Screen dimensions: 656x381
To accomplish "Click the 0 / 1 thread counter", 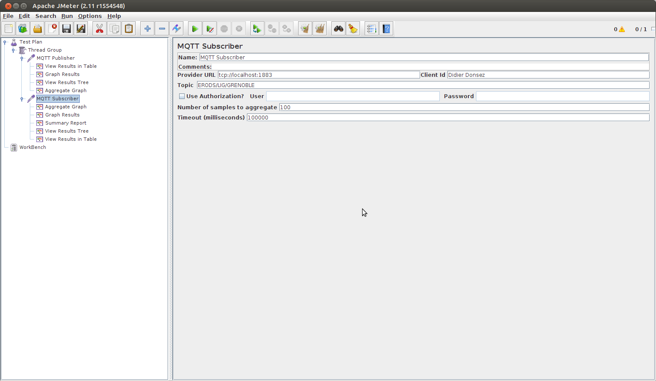I will coord(641,29).
